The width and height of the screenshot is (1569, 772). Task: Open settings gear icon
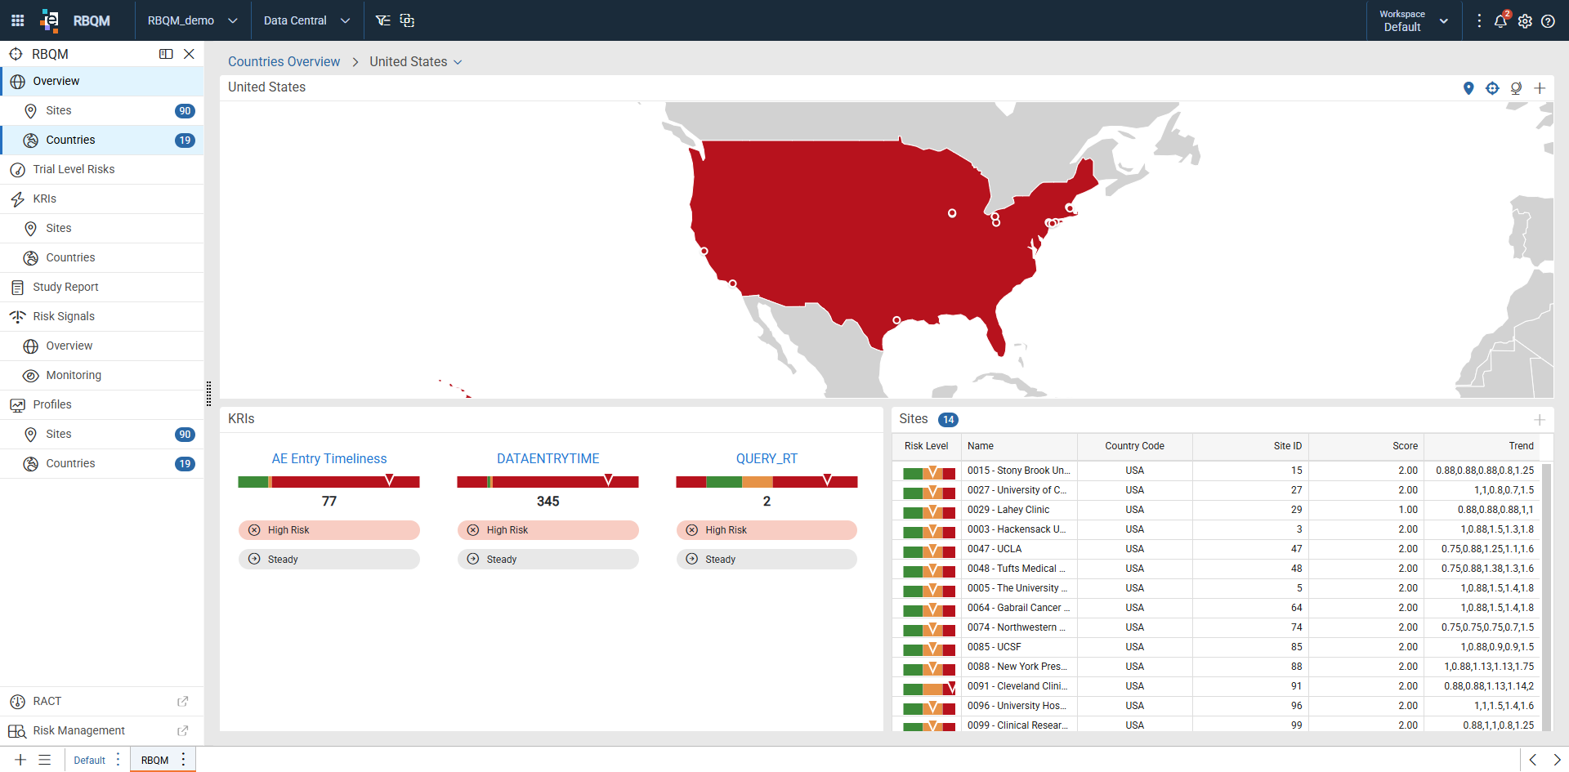point(1525,21)
